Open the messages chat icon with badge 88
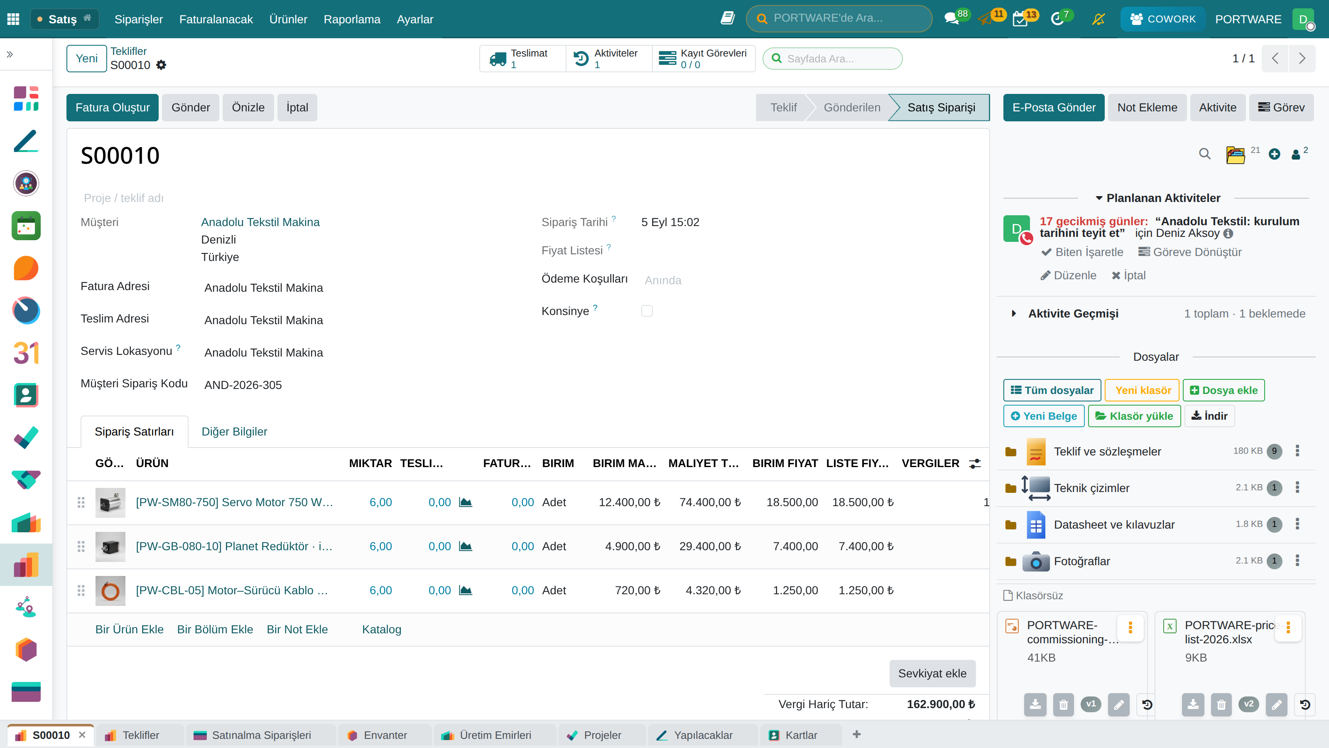Viewport: 1329px width, 748px height. (951, 19)
